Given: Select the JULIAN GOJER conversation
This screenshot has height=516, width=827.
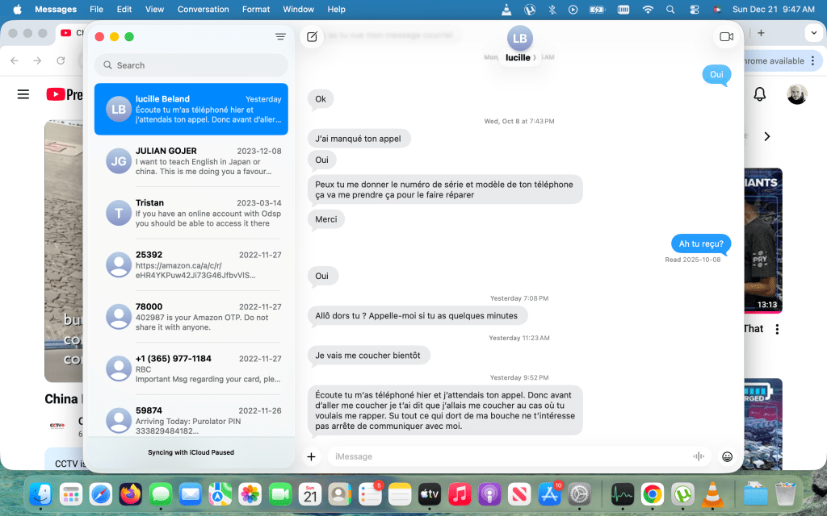Looking at the screenshot, I should coord(191,161).
